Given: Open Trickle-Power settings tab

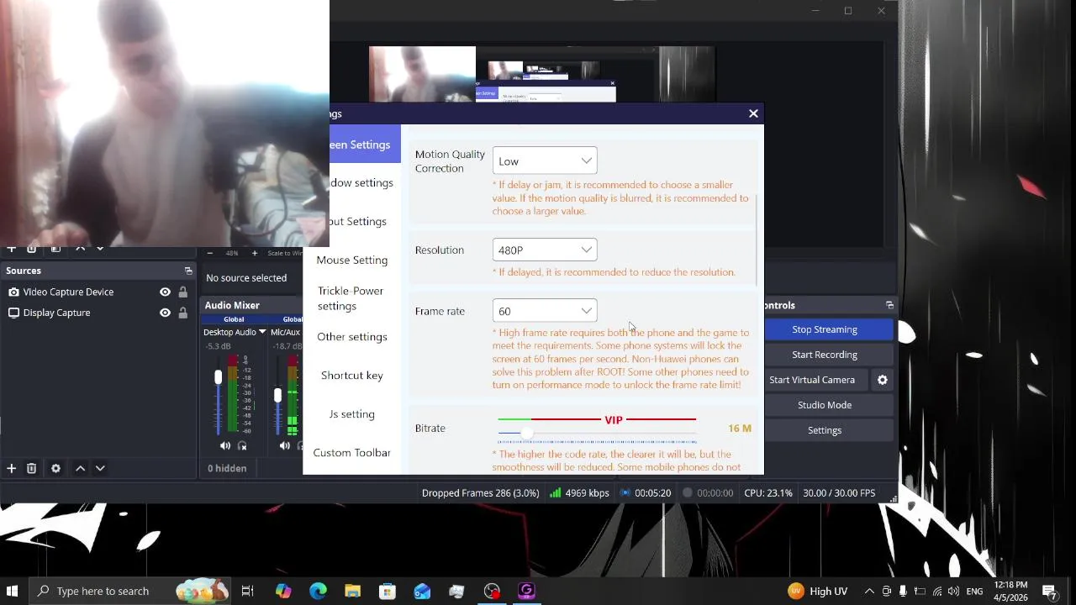Looking at the screenshot, I should [351, 298].
